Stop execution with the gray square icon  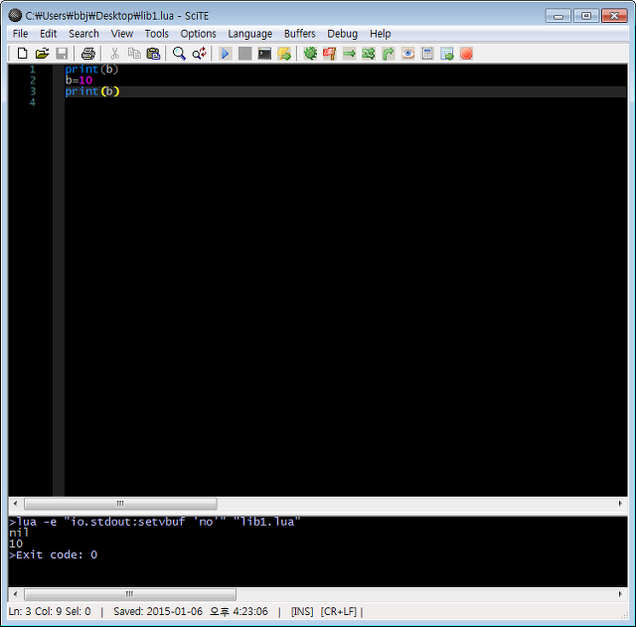pyautogui.click(x=244, y=54)
